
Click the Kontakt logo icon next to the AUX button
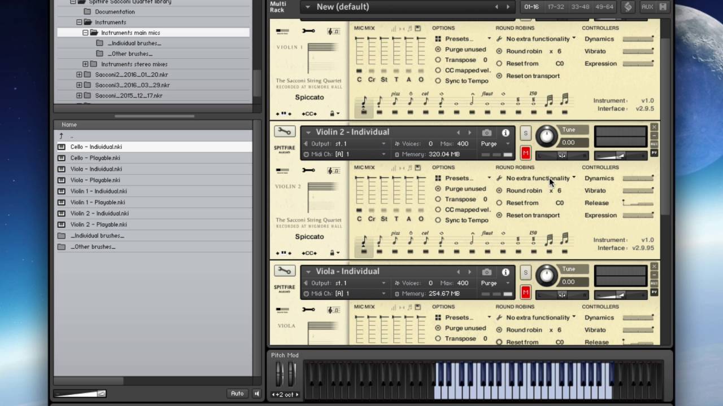pos(628,7)
